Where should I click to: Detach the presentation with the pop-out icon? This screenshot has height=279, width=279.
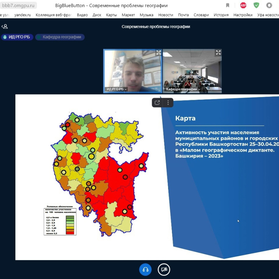(157, 103)
